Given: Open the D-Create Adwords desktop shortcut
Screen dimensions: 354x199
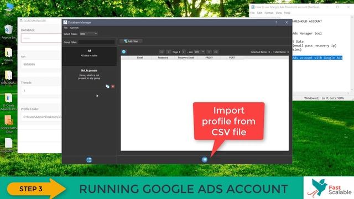Looking at the screenshot, I should [8, 102].
